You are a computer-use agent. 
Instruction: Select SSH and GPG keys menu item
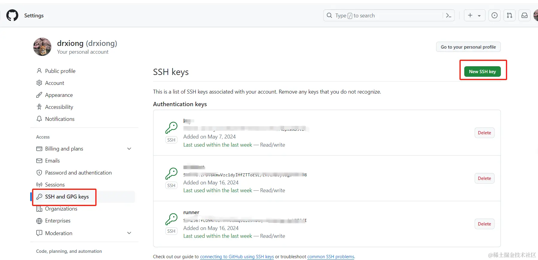tap(67, 197)
